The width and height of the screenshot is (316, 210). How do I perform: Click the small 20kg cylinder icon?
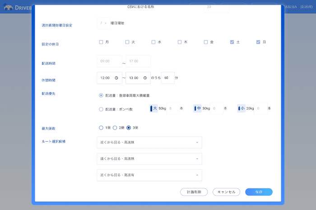click(239, 108)
